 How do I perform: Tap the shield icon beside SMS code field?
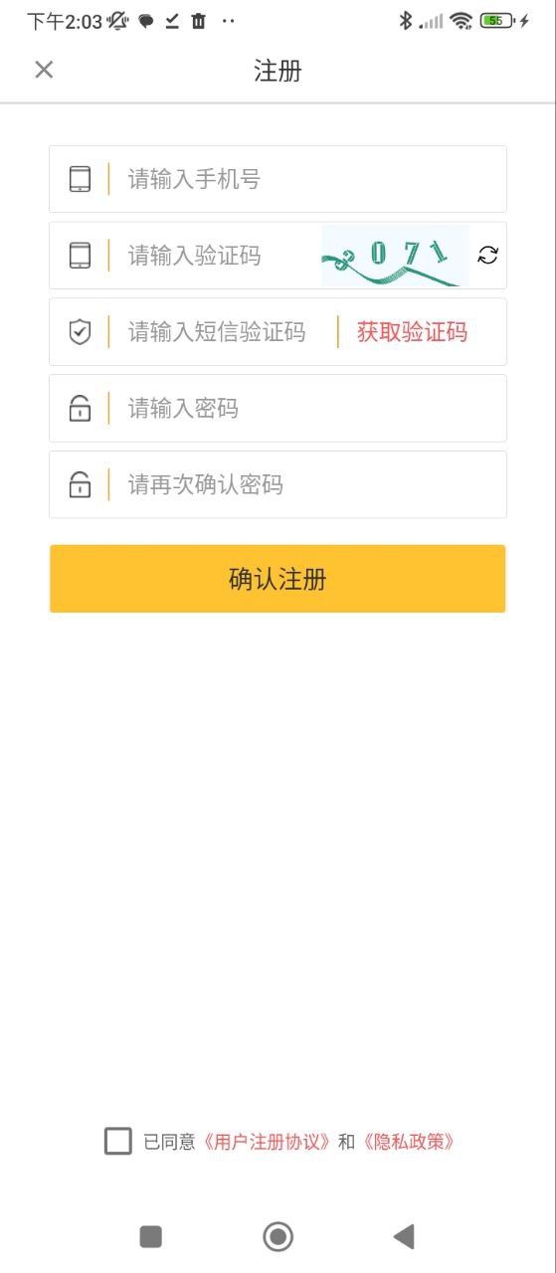click(80, 332)
